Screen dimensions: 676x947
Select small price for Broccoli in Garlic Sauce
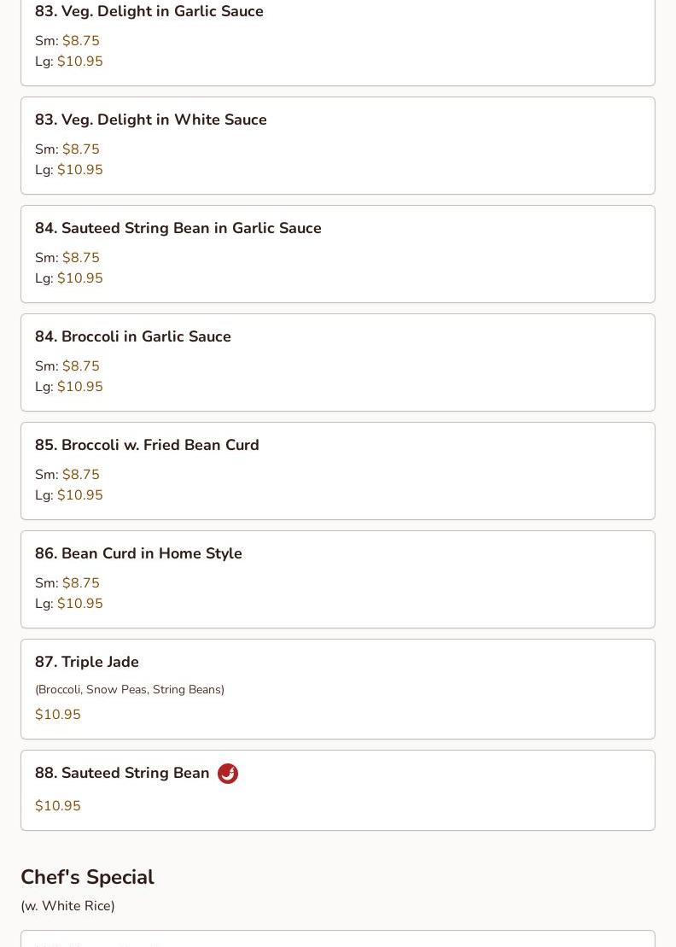click(81, 366)
